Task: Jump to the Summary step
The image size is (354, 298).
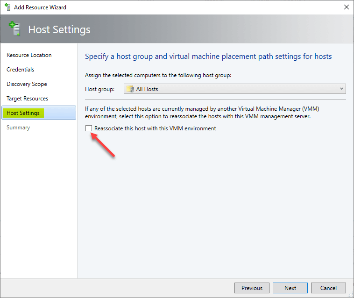Action: point(18,128)
